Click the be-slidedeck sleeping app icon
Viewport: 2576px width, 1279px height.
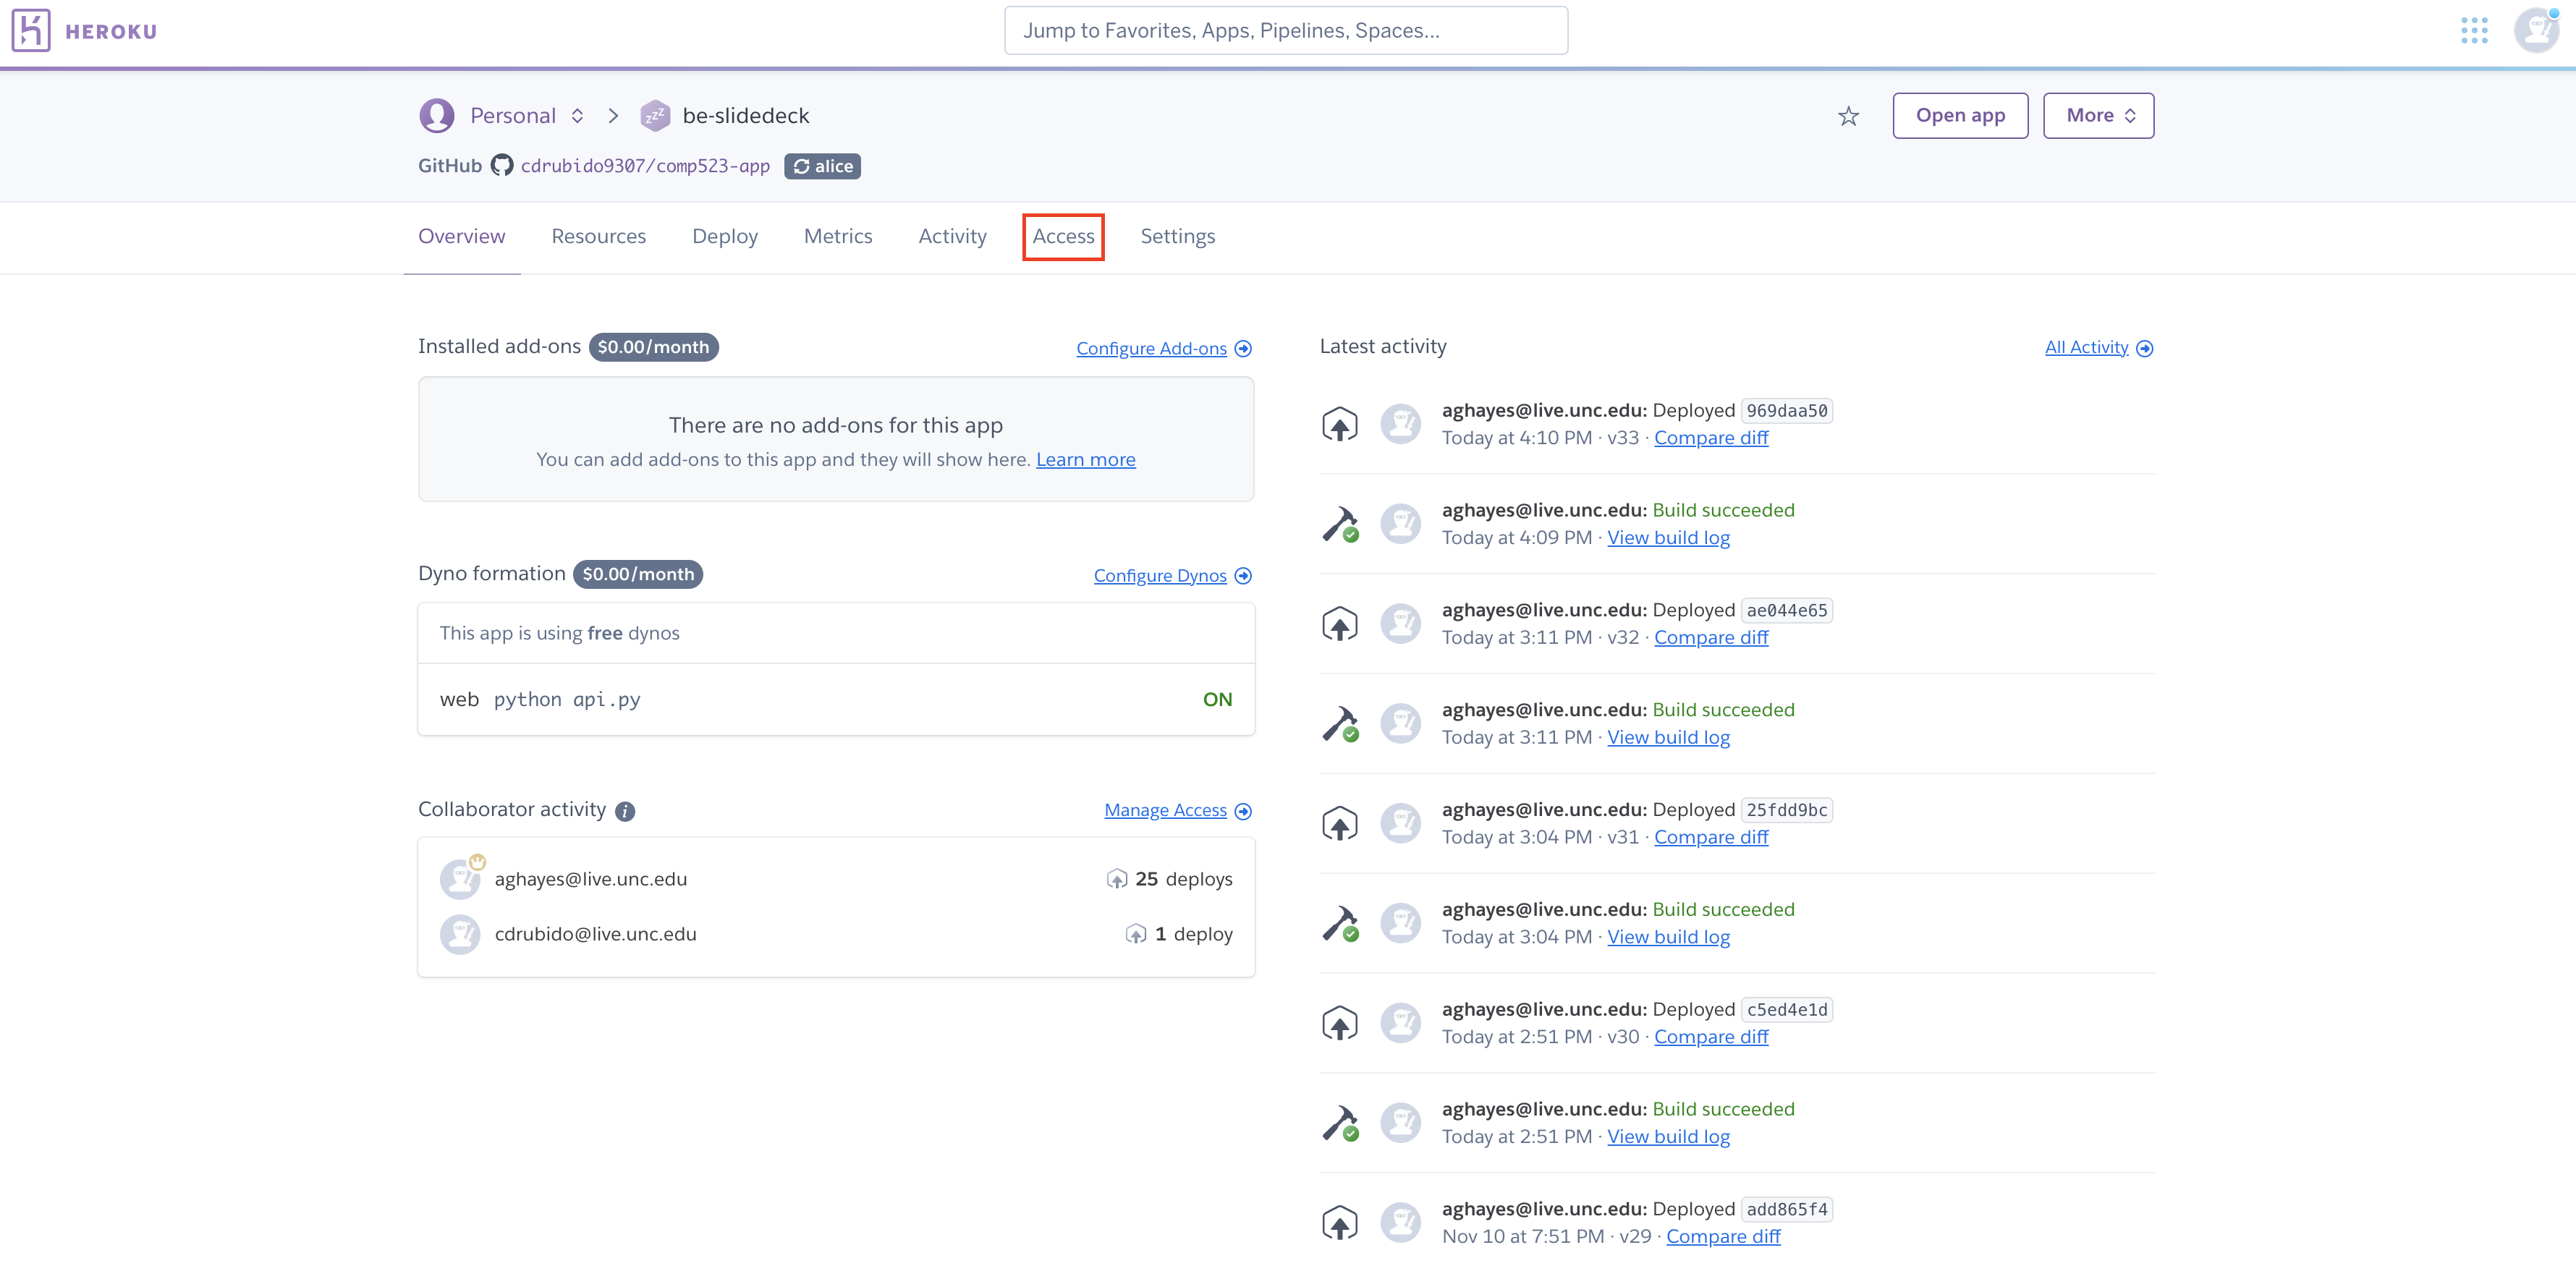pyautogui.click(x=655, y=116)
